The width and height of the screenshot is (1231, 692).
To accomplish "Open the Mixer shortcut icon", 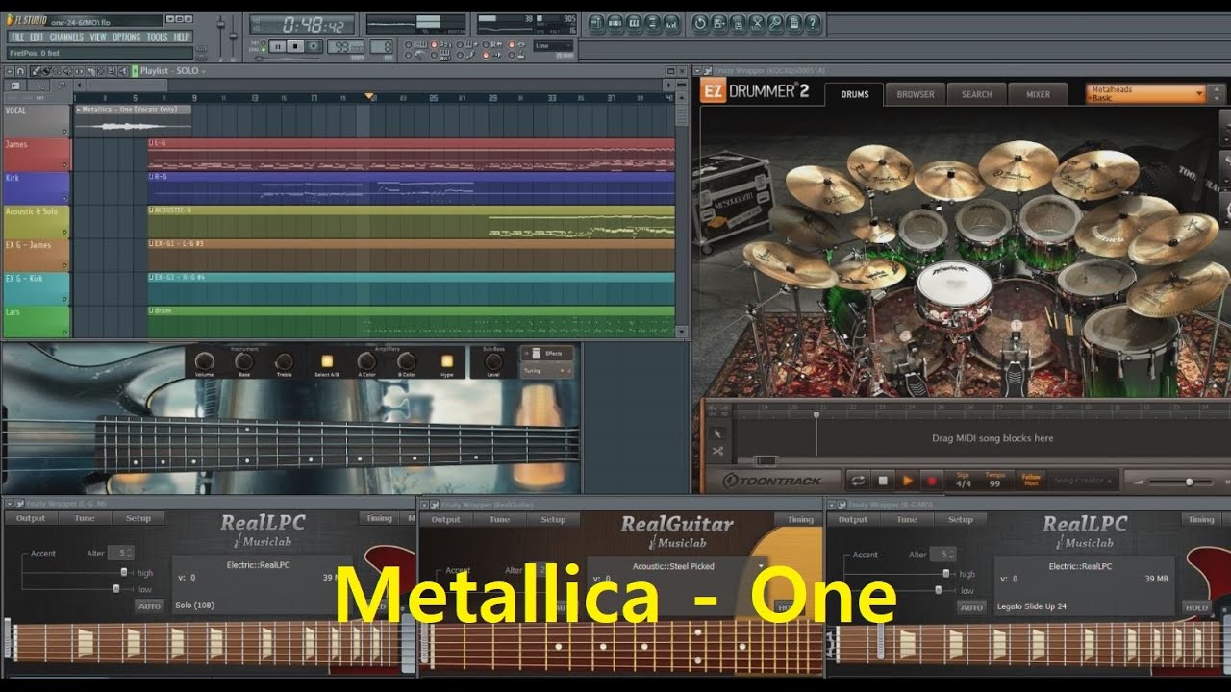I will tap(672, 22).
